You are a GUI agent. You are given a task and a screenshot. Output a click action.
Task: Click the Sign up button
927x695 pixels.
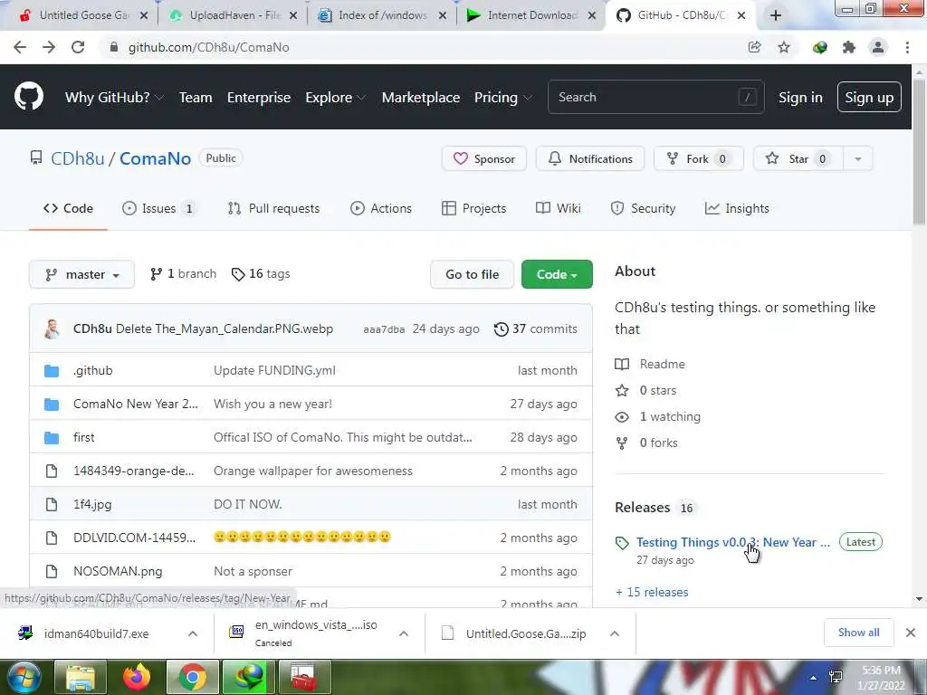click(869, 97)
